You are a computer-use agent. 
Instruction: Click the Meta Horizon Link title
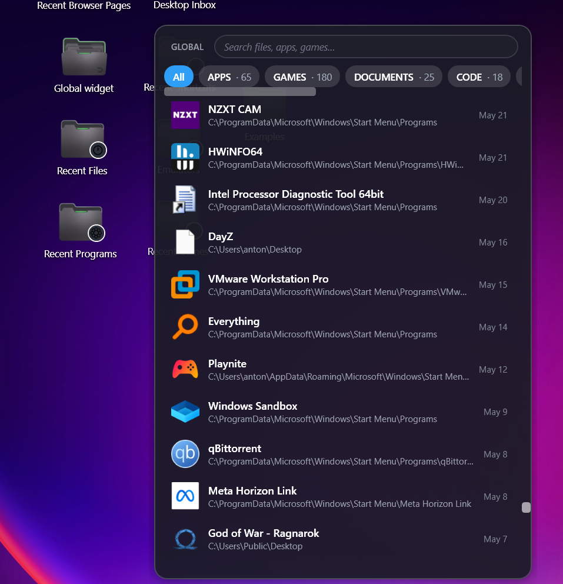[x=252, y=491]
